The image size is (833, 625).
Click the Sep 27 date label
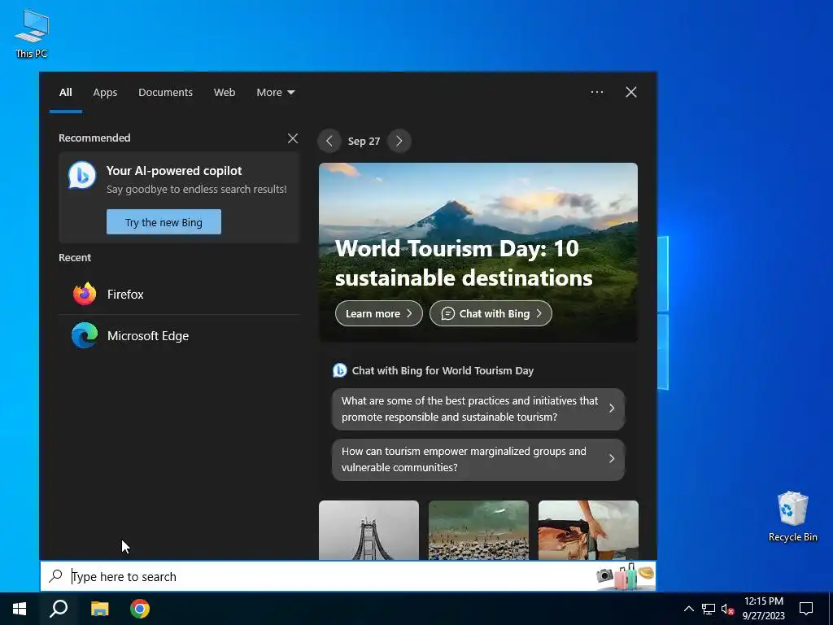point(364,142)
